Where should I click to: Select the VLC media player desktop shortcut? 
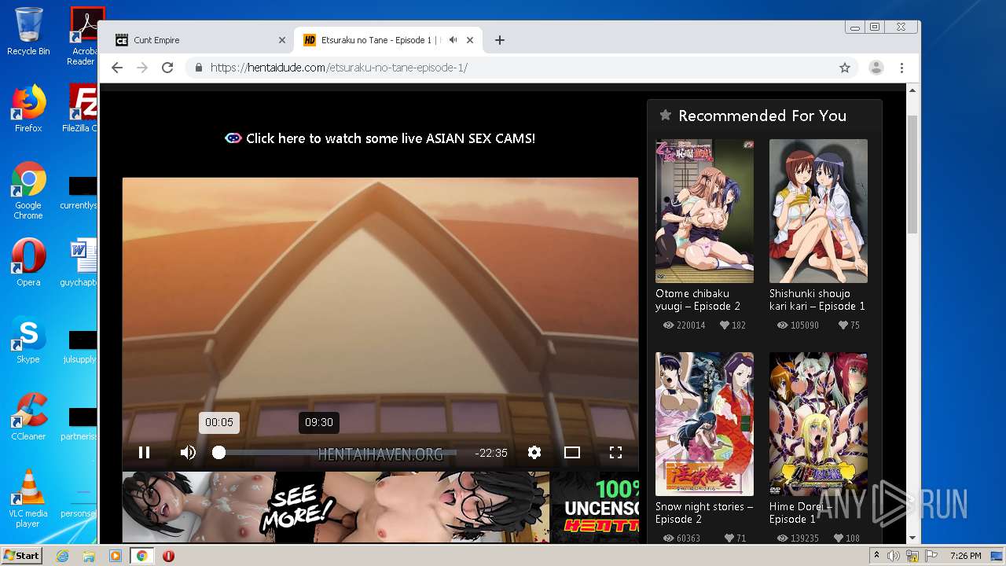[x=28, y=498]
